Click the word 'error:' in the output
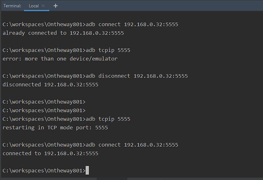The width and height of the screenshot is (263, 180). [12, 59]
